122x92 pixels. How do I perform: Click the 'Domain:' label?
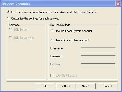pyautogui.click(x=55, y=64)
